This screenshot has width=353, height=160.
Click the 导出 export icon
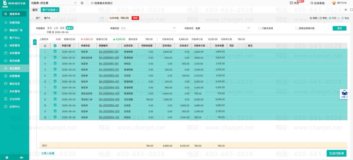(x=343, y=18)
